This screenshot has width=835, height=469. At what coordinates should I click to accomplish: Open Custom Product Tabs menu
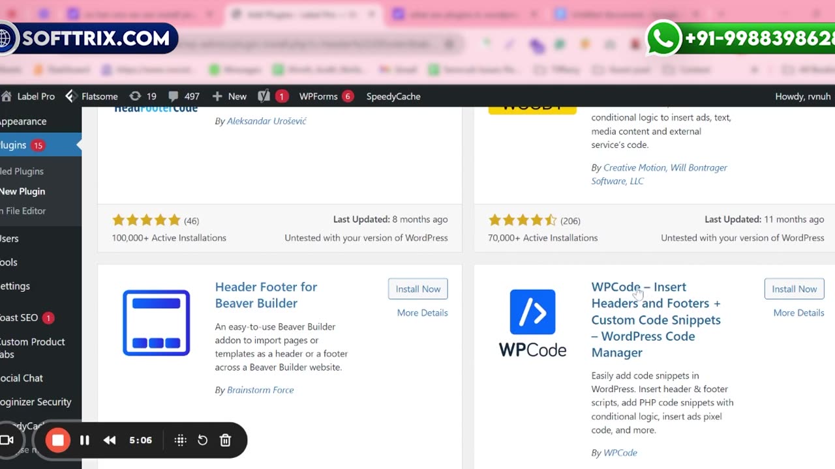click(33, 348)
